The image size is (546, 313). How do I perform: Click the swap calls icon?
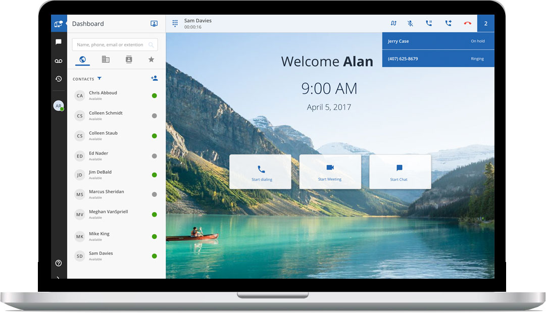pos(393,23)
